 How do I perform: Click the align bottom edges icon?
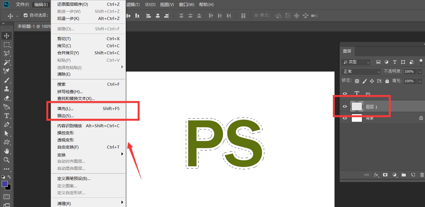[137, 16]
